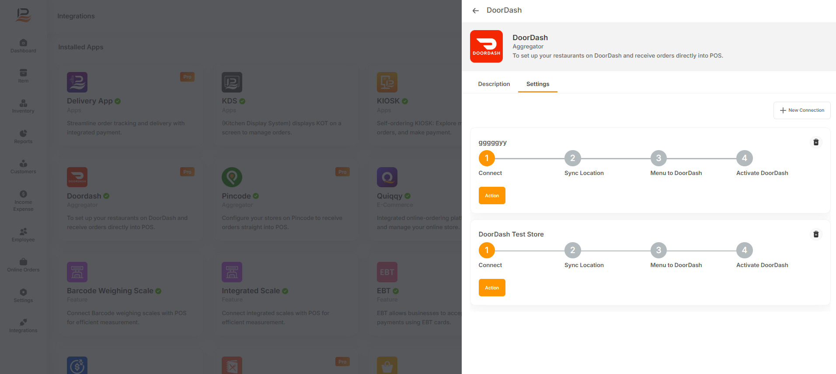Select step 1 Connect for DoorDash Test Store
The width and height of the screenshot is (836, 374).
point(487,250)
